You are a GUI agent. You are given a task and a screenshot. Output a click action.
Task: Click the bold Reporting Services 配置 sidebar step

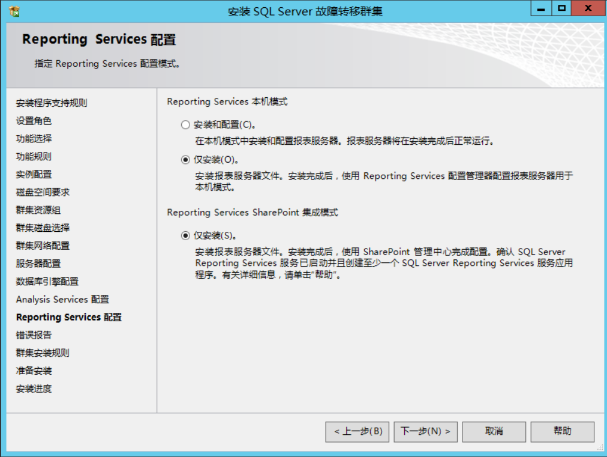(69, 317)
